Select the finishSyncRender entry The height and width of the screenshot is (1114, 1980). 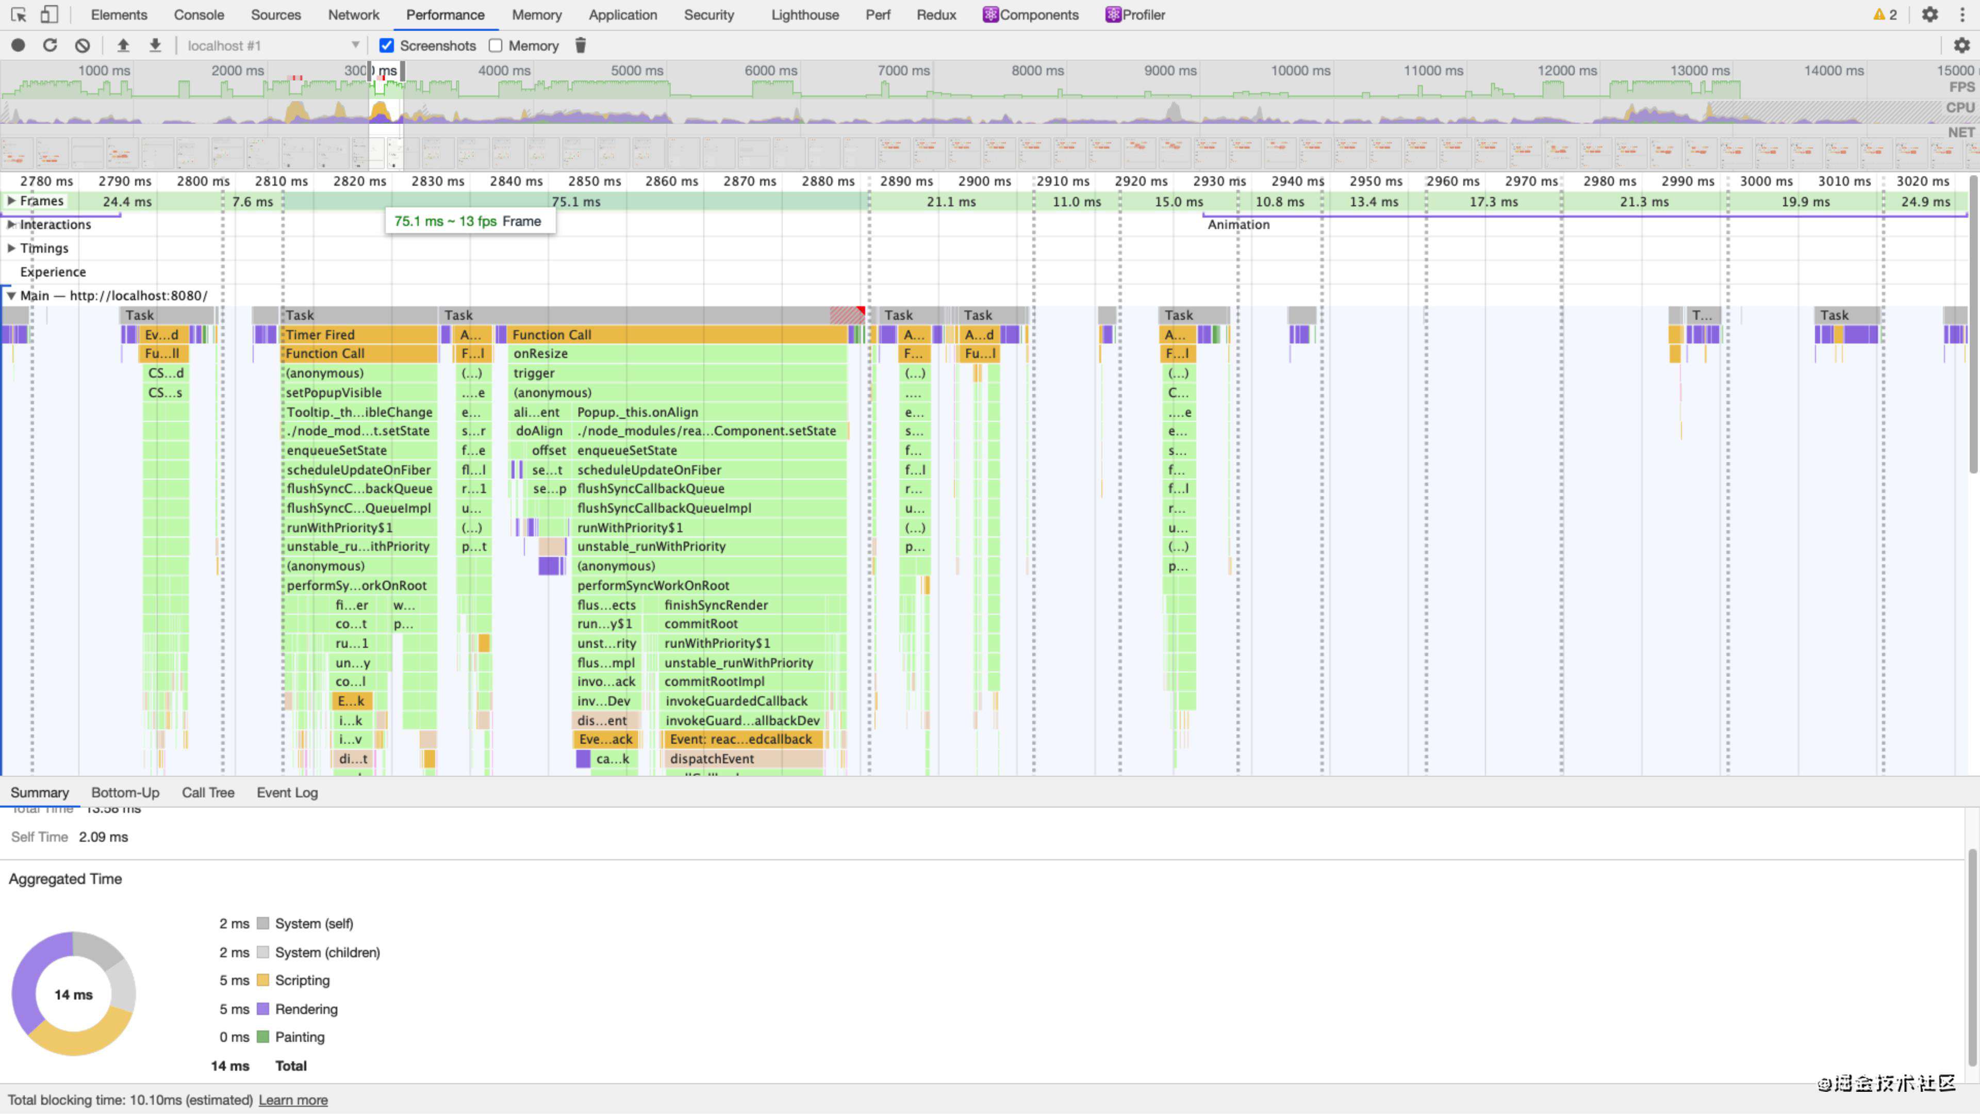(x=753, y=605)
